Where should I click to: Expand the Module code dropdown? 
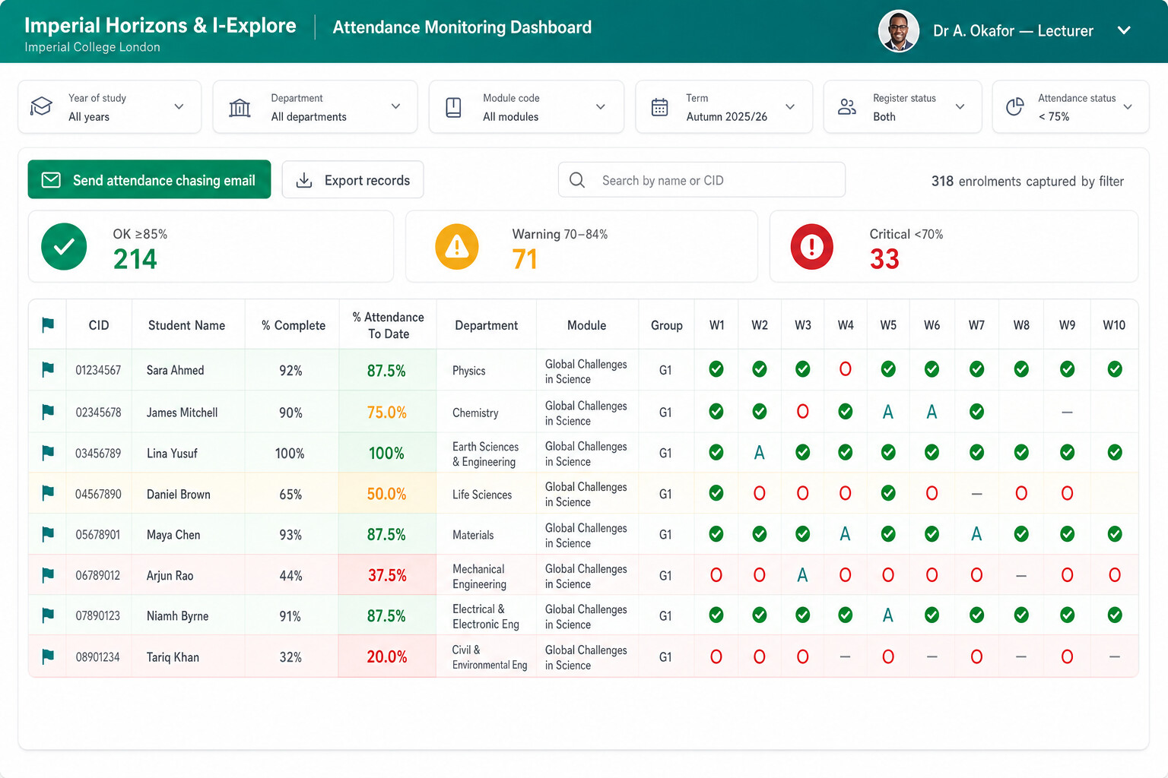526,107
